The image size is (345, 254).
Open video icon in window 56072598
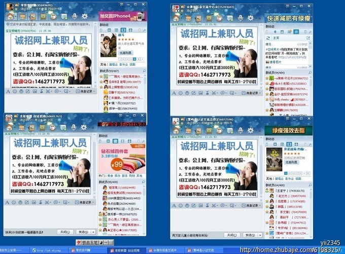point(209,131)
